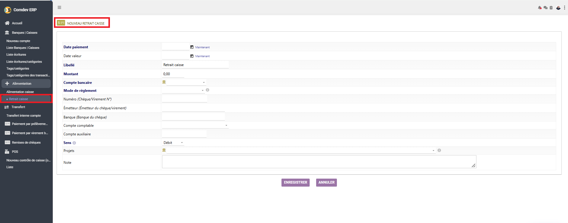Viewport: 568px width, 223px height.
Task: Click Maintenant link for Date valeur
Action: pos(202,56)
